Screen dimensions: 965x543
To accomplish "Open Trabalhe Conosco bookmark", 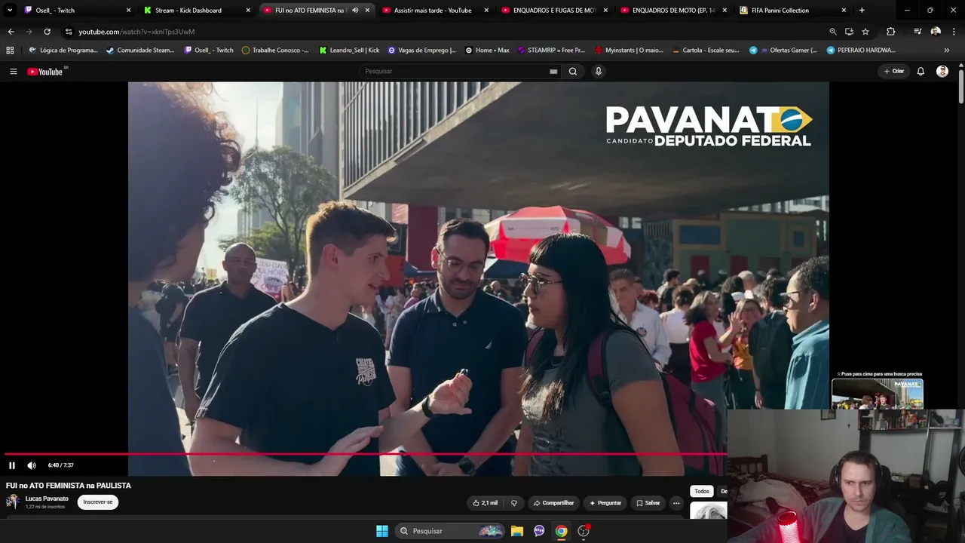I will (x=275, y=51).
